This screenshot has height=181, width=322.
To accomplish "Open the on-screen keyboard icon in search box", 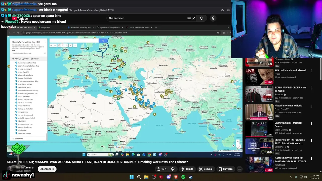I will pos(189,18).
